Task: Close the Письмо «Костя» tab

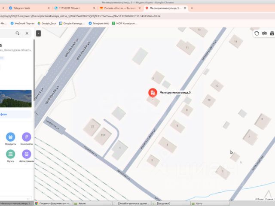Action: point(140,8)
